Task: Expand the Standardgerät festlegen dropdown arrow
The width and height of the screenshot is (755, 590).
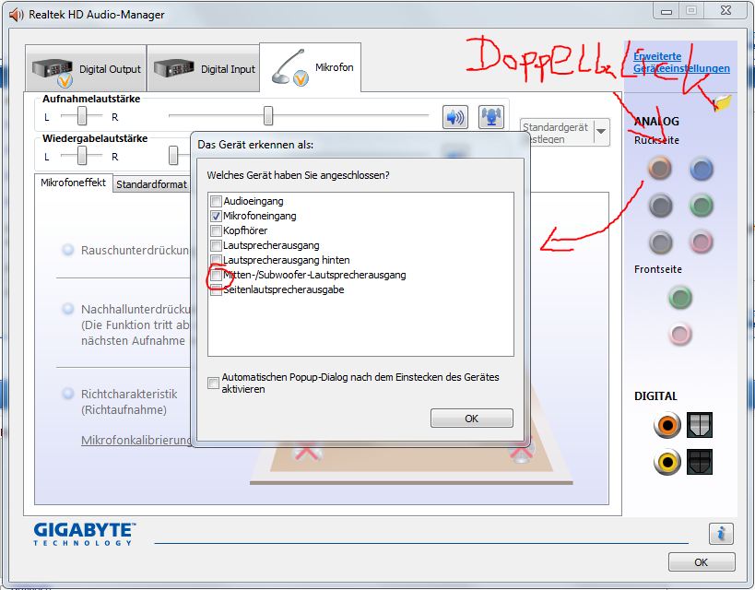Action: 601,132
